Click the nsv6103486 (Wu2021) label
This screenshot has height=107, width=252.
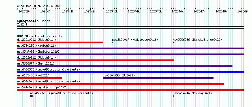click(x=33, y=75)
